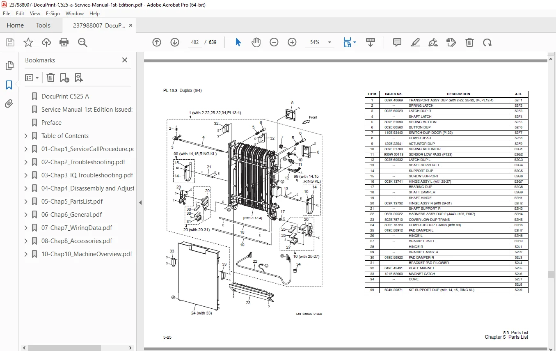Close the Bookmarks panel
This screenshot has width=556, height=351.
coord(125,60)
